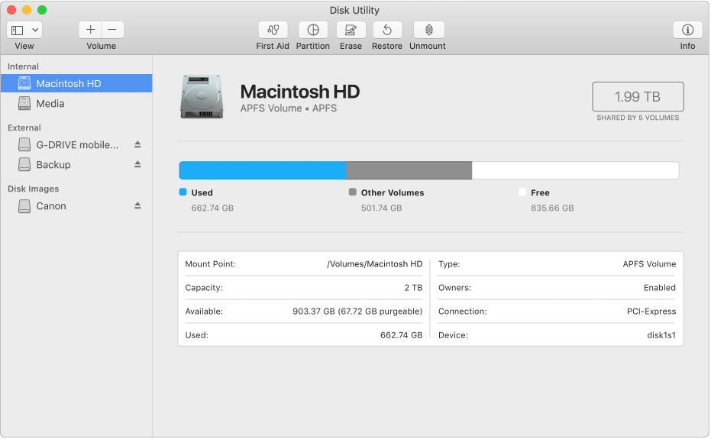This screenshot has width=711, height=439.
Task: Open the Partition tool
Action: (312, 31)
